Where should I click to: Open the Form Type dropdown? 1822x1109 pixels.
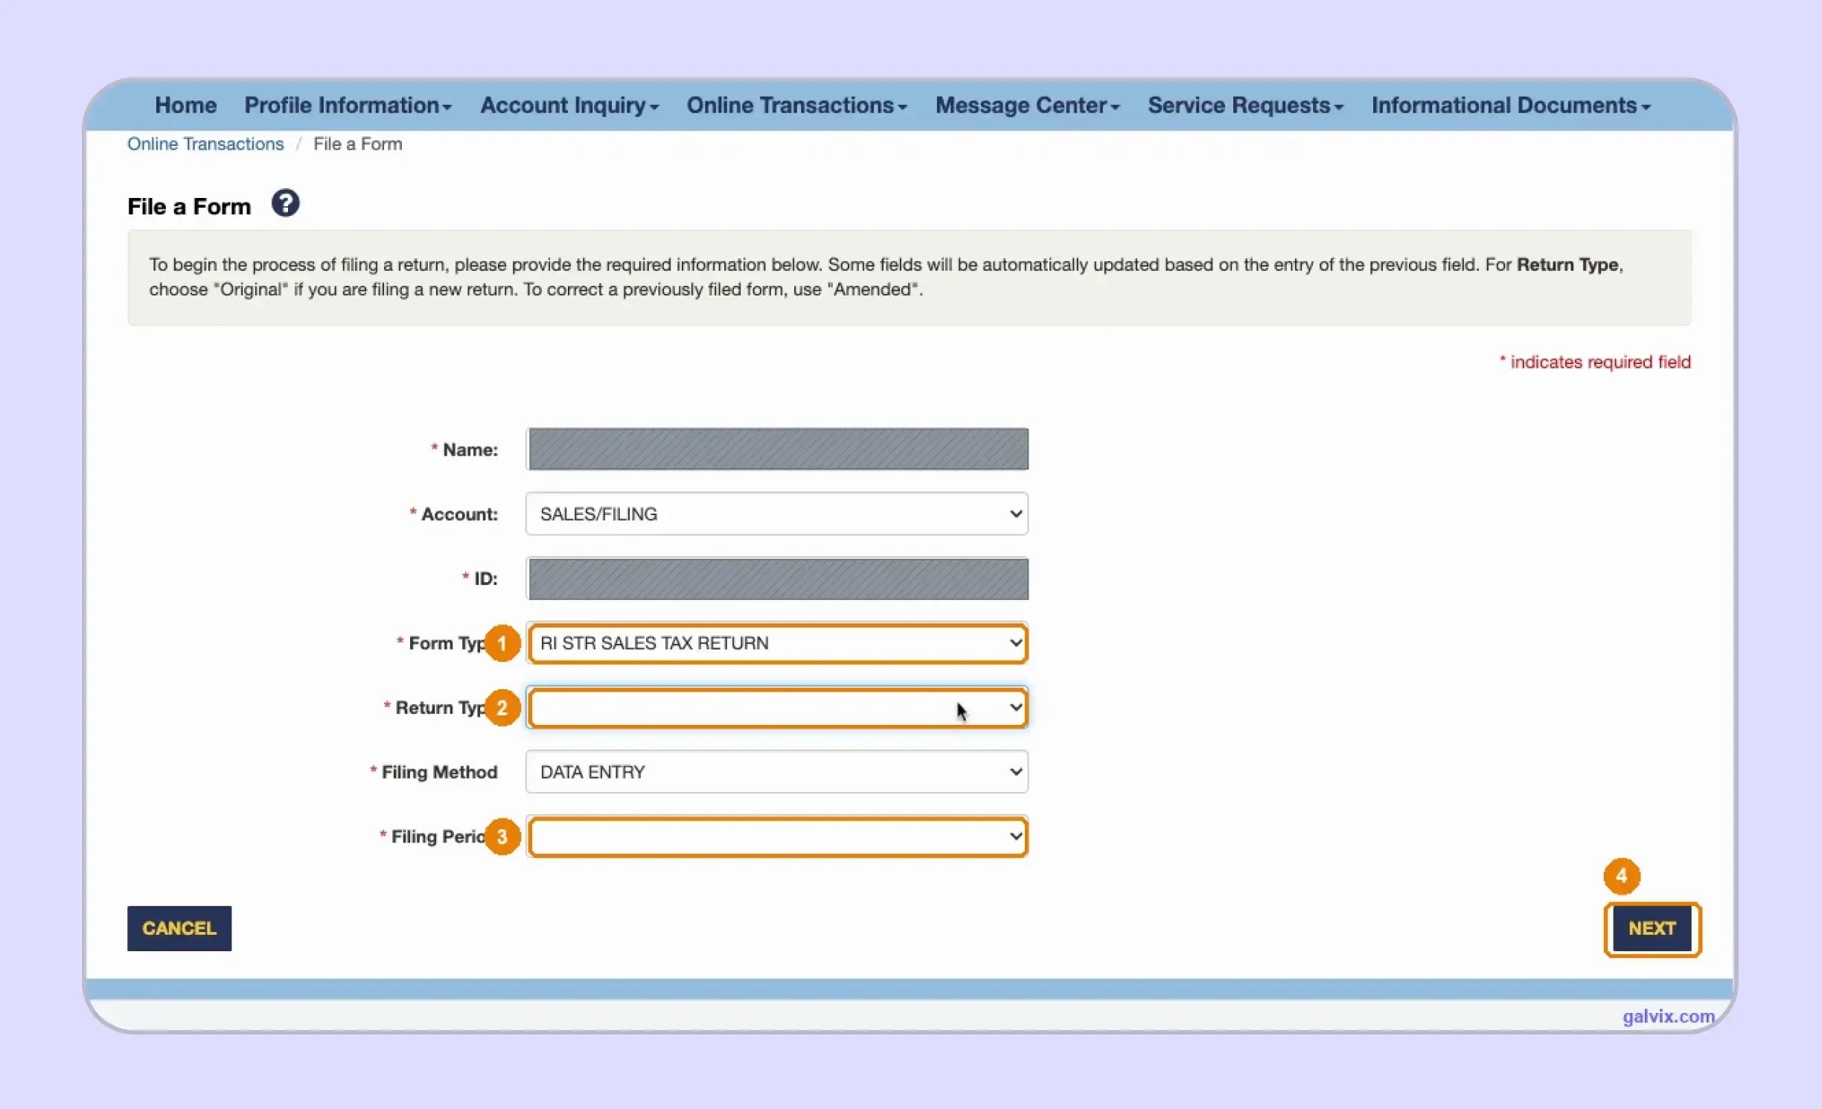coord(777,643)
